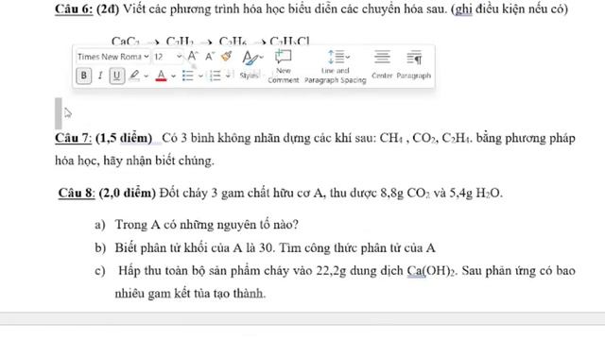Click line 'Biết phân tử khối của A là 30'

[x=195, y=247]
